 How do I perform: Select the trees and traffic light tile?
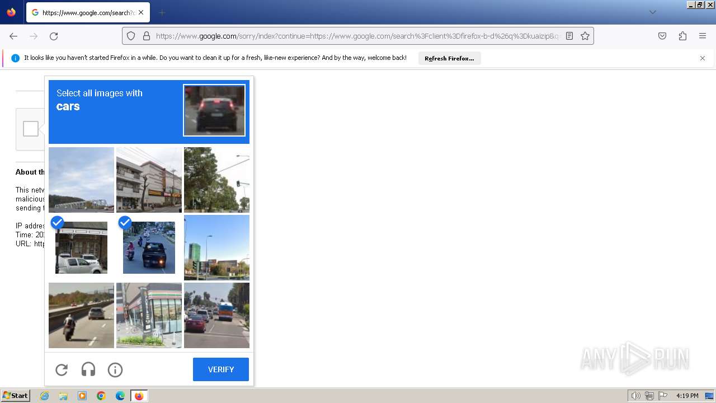(x=216, y=180)
